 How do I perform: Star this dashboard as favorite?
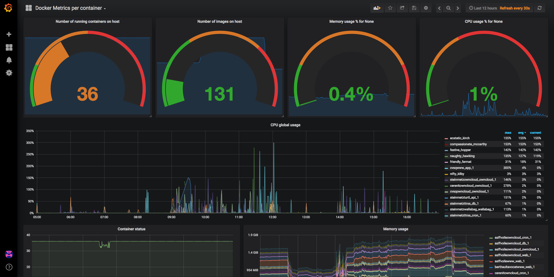click(x=390, y=8)
